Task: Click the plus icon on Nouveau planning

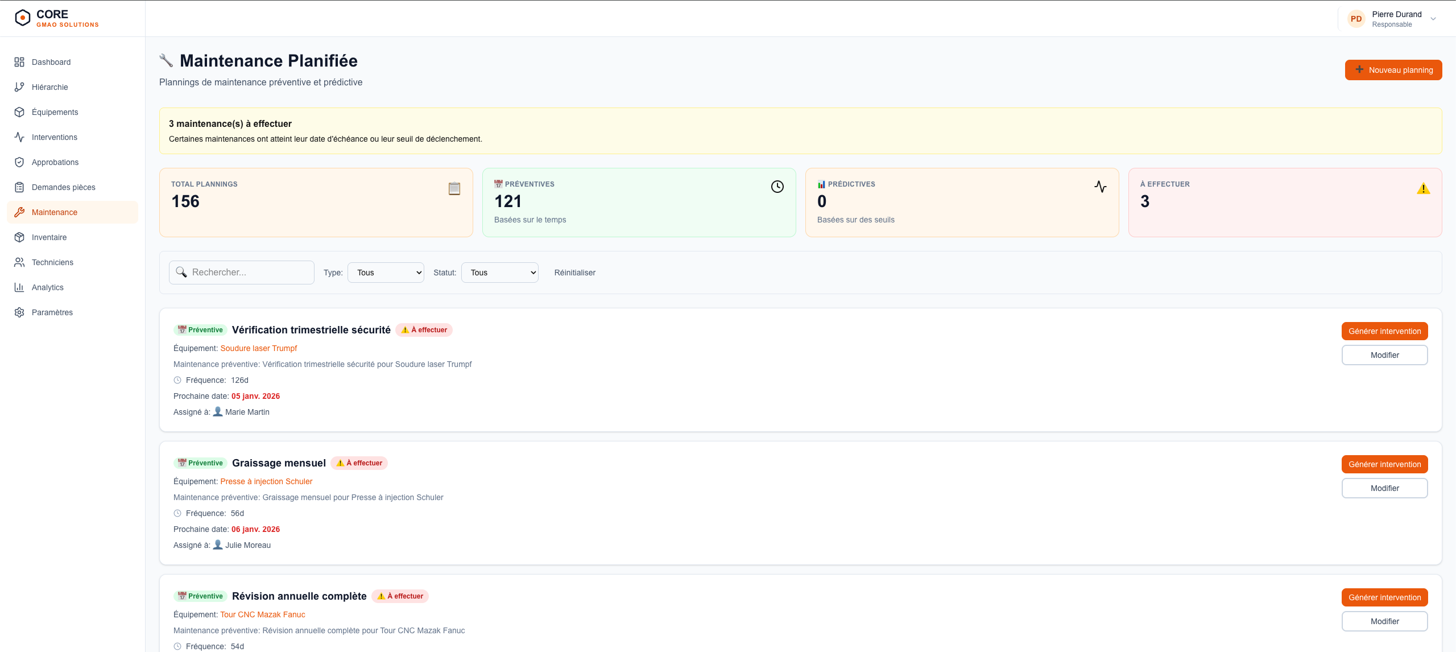Action: pos(1359,69)
